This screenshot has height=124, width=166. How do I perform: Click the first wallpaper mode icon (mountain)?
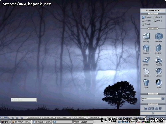click(x=146, y=108)
